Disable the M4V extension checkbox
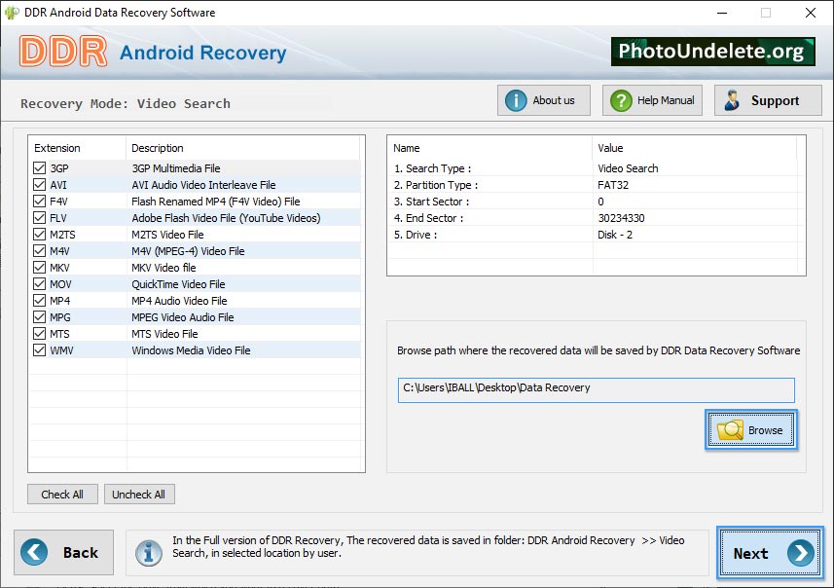 (39, 250)
